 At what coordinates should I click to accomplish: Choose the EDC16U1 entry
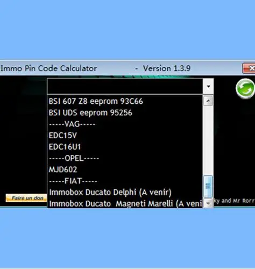(125, 147)
